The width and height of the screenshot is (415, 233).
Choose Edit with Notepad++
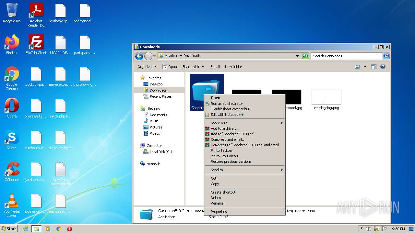[244, 115]
